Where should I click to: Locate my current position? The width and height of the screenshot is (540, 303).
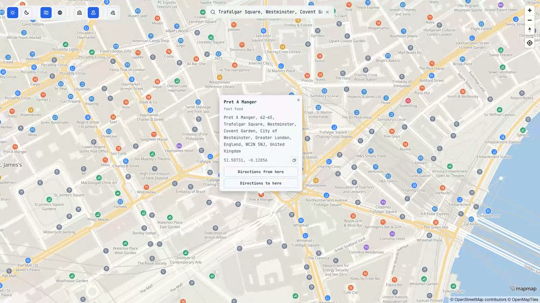(529, 43)
